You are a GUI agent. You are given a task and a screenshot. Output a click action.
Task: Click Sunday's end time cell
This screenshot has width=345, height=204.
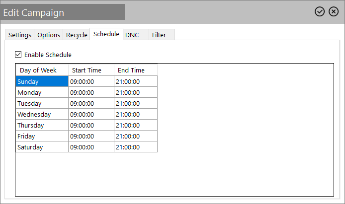135,81
